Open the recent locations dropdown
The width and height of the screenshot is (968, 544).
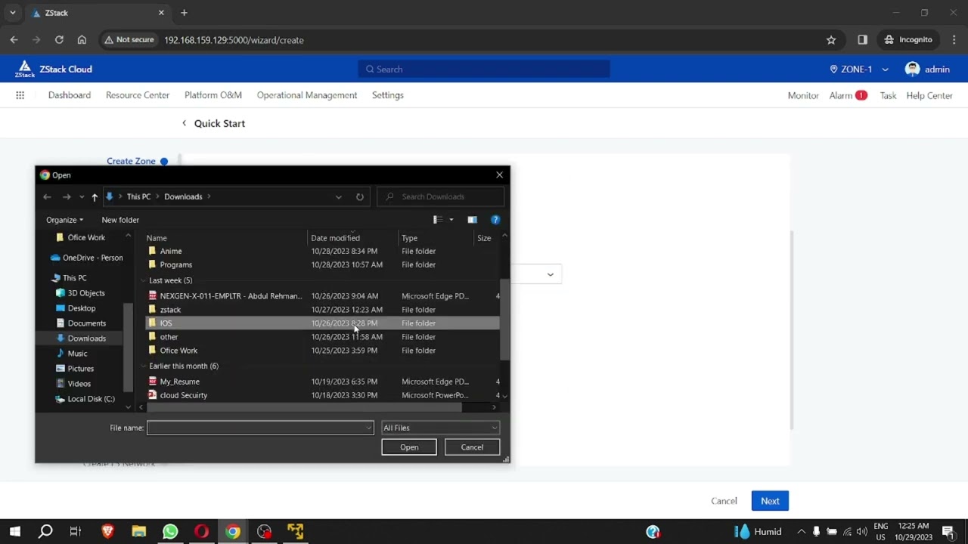tap(82, 196)
